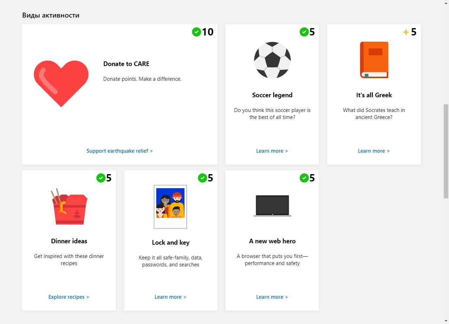Click green checkmark on Soccer legend card
449x324 pixels.
[304, 32]
